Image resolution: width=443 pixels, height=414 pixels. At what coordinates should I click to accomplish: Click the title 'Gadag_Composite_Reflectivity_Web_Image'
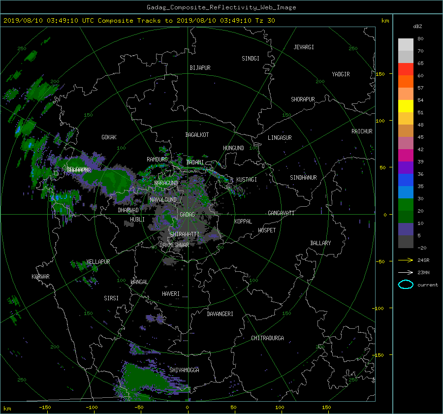tap(221, 7)
